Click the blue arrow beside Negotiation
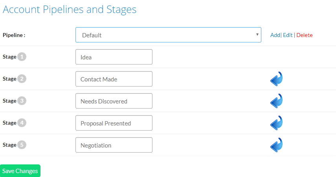The width and height of the screenshot is (336, 177). tap(276, 145)
